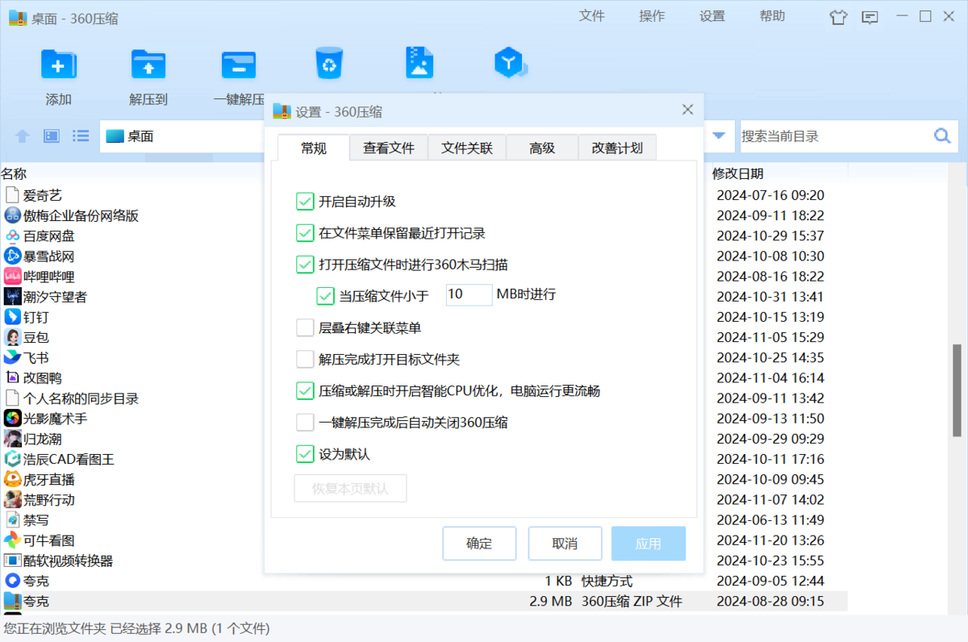Click the date 2024-07-16 09:20
Viewport: 968px width, 642px height.
770,195
